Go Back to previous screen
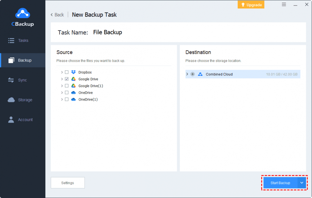This screenshot has width=312, height=198. pyautogui.click(x=57, y=15)
